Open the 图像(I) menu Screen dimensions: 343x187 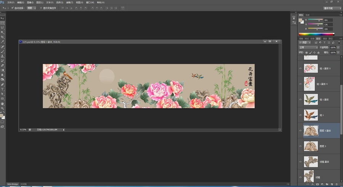(x=30, y=2)
